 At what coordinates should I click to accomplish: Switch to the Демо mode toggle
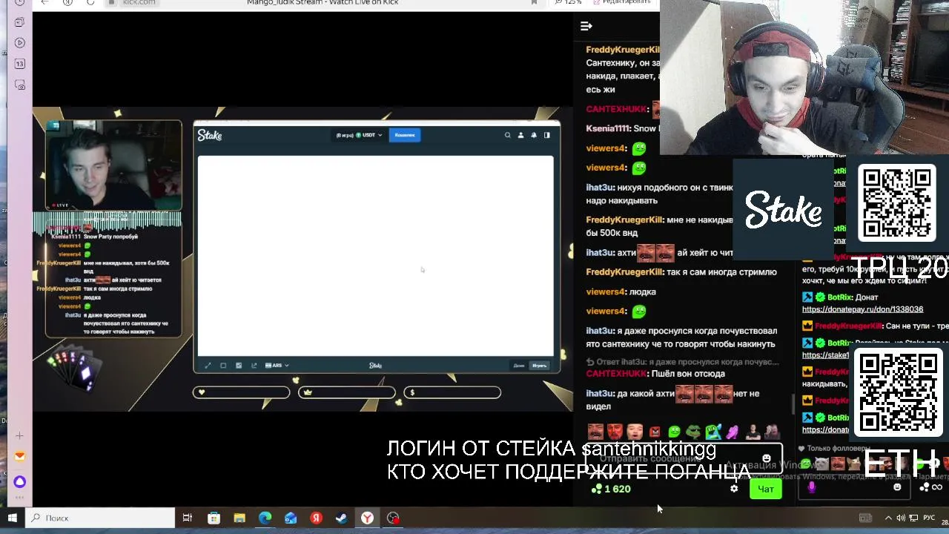[519, 366]
